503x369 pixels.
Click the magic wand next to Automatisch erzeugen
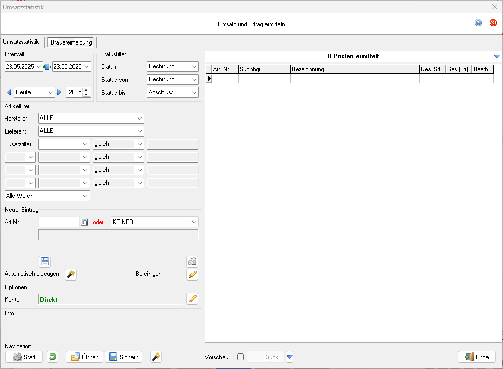(70, 274)
